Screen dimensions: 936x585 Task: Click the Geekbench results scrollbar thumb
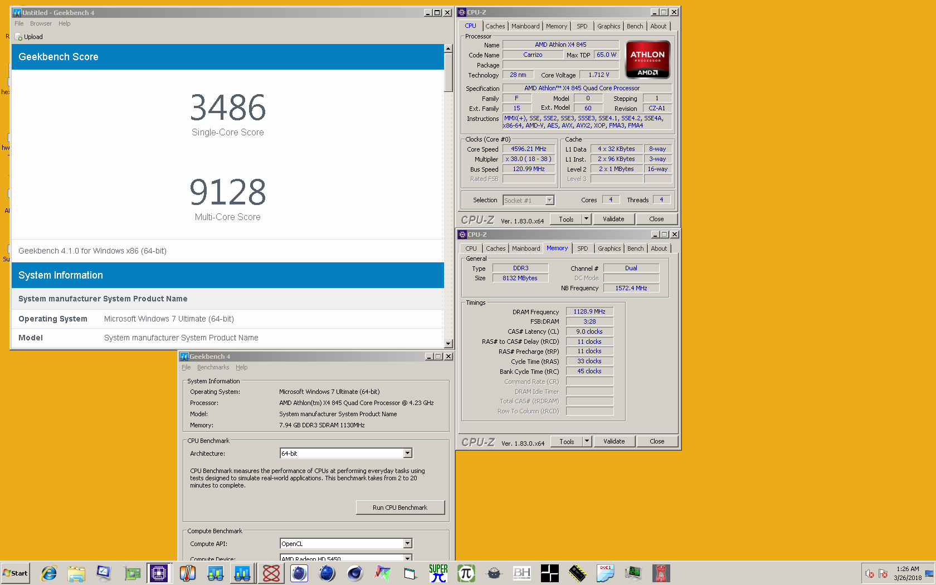[x=448, y=72]
